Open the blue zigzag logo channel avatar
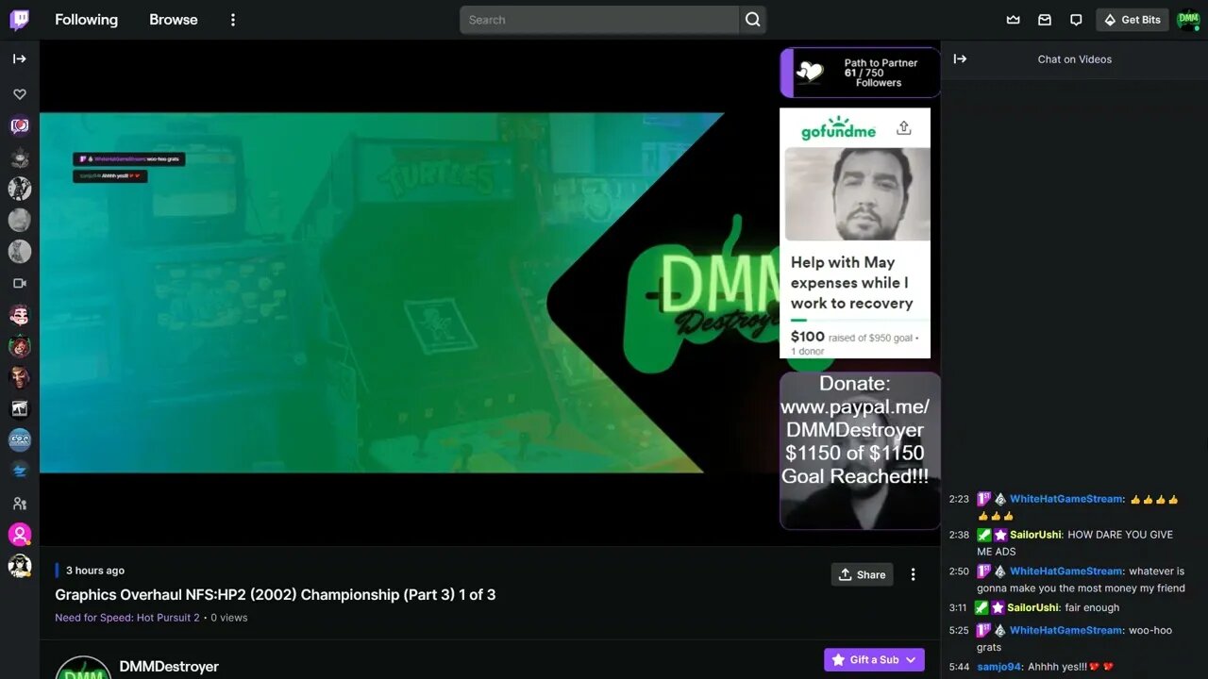The height and width of the screenshot is (679, 1208). (x=20, y=472)
